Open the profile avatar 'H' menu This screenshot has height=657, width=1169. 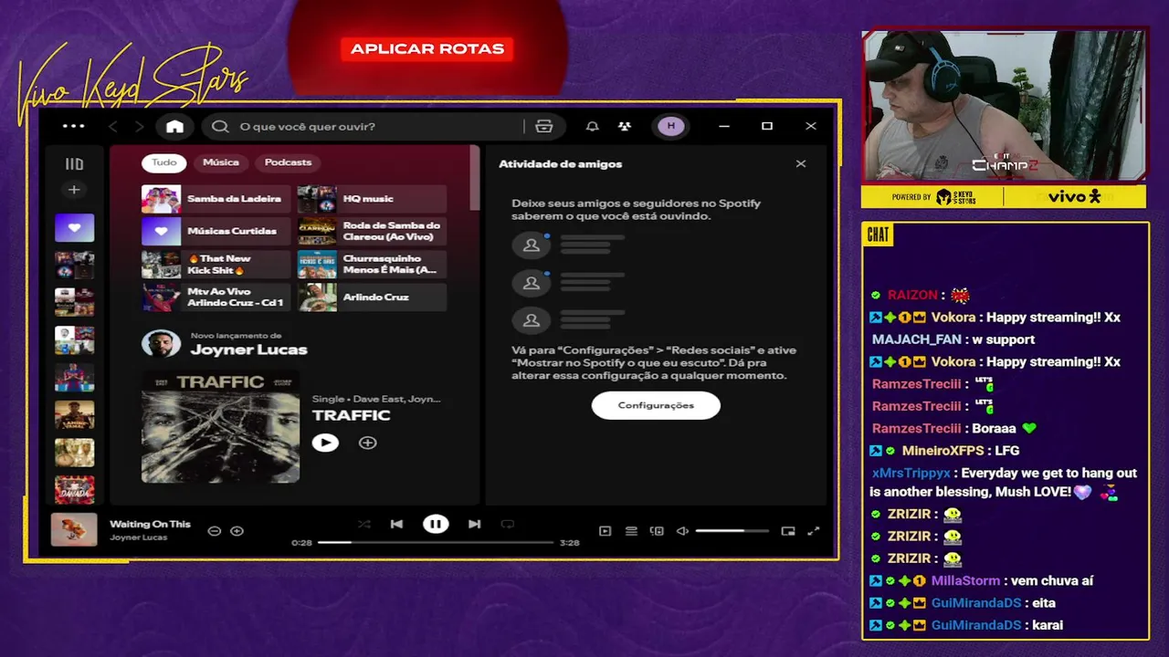click(671, 126)
